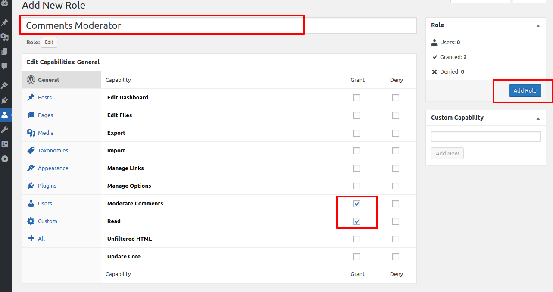Check the Grant box for Update Core

click(x=356, y=256)
